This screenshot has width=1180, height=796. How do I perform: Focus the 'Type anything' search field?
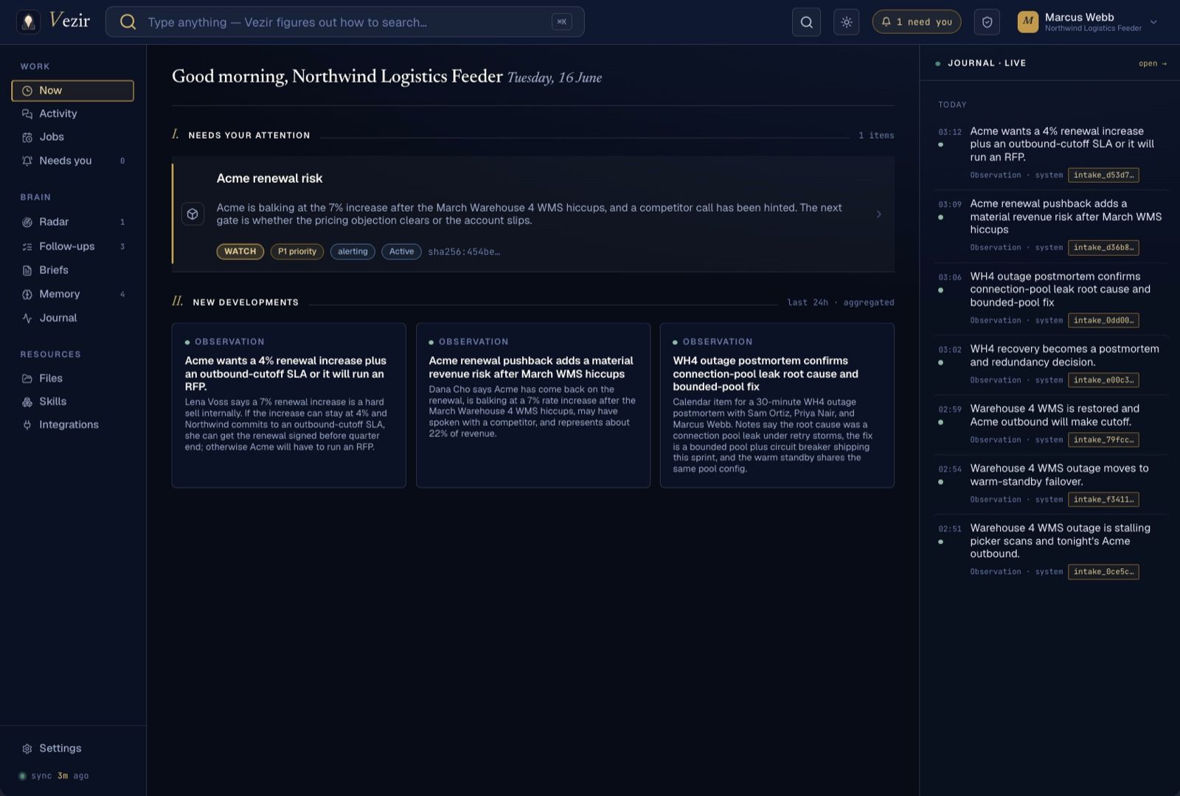pos(345,22)
